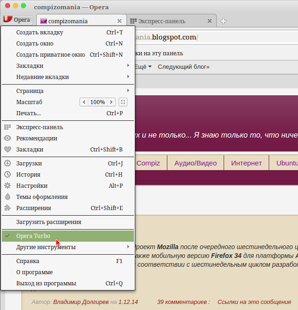Click the Ctrl+Shift+B shortcut text
The height and width of the screenshot is (310, 298).
pos(106,149)
